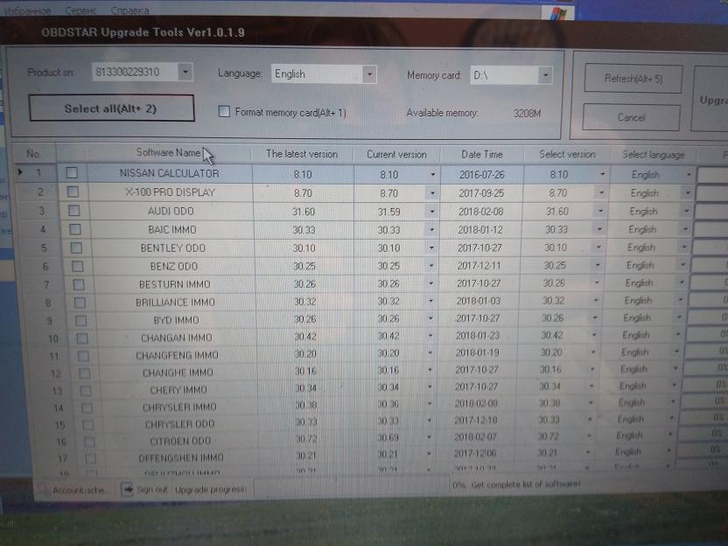Open Select language dropdown for BENTLEY ODO
728x546 pixels.
click(x=684, y=247)
